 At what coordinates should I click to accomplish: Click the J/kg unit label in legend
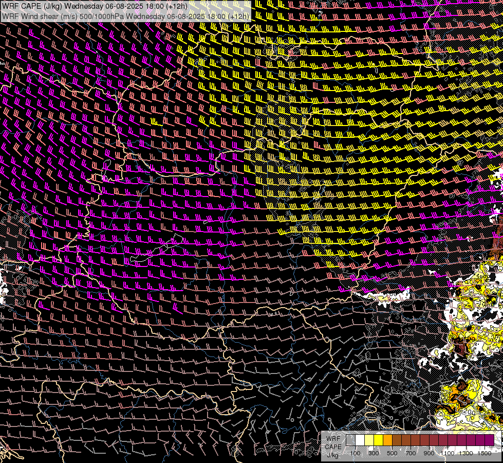point(333,455)
